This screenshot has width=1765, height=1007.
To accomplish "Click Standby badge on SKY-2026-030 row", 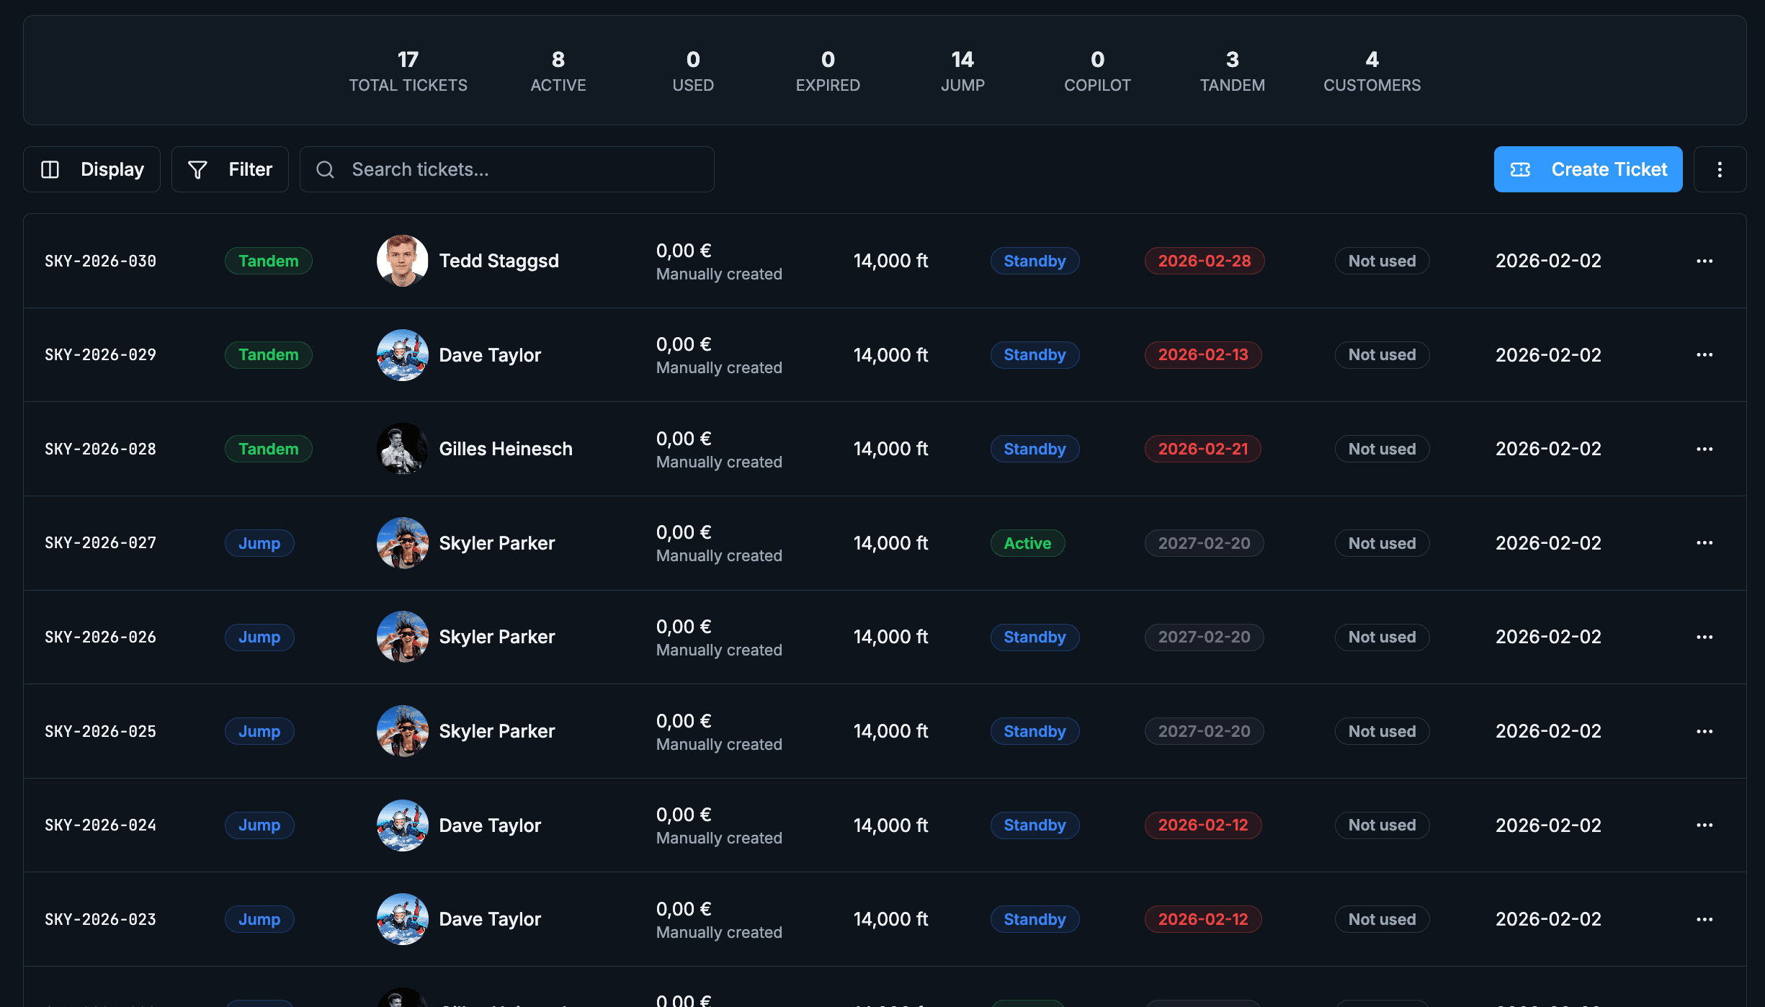I will [1035, 261].
